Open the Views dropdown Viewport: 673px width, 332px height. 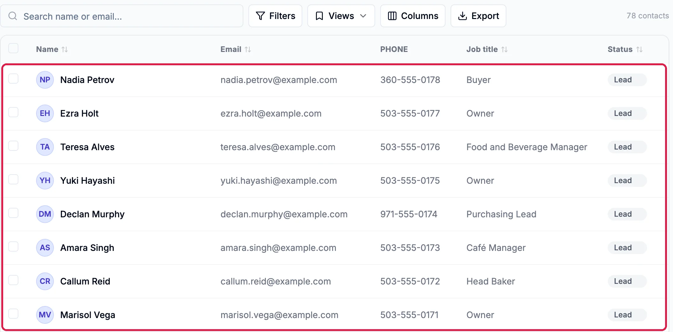[341, 16]
